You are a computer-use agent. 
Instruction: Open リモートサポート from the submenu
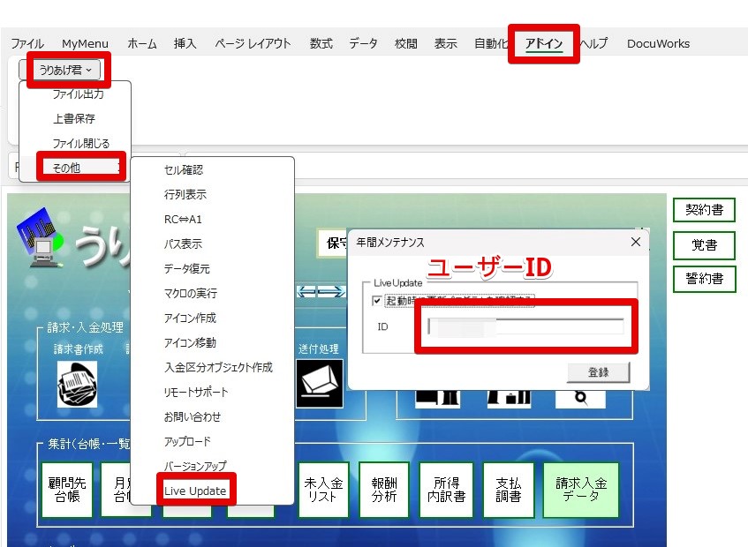pyautogui.click(x=196, y=392)
